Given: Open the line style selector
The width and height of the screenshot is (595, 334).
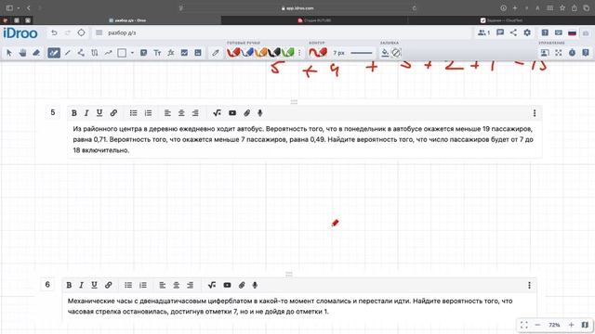Looking at the screenshot, I should pyautogui.click(x=361, y=53).
